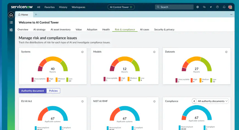
Task: Click info icon on Models card
Action: coord(154,52)
